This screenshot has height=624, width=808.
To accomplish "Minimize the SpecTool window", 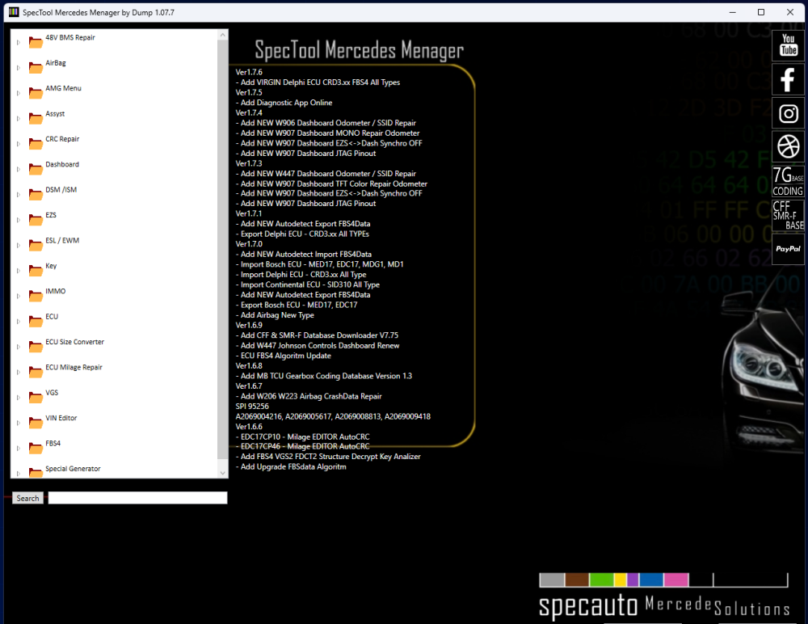I will click(733, 12).
